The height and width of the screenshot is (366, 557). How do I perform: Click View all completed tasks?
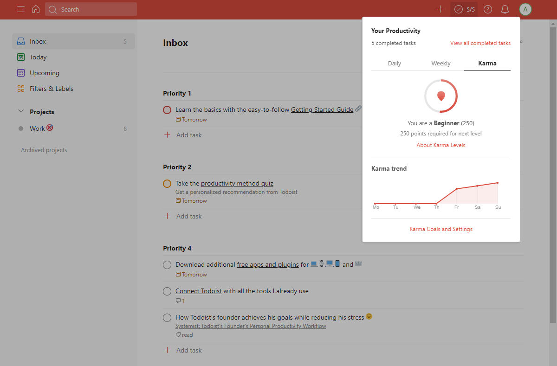point(480,43)
